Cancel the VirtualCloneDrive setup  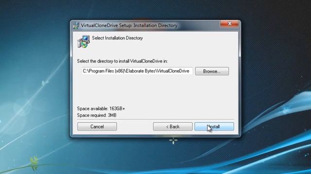[x=97, y=127]
